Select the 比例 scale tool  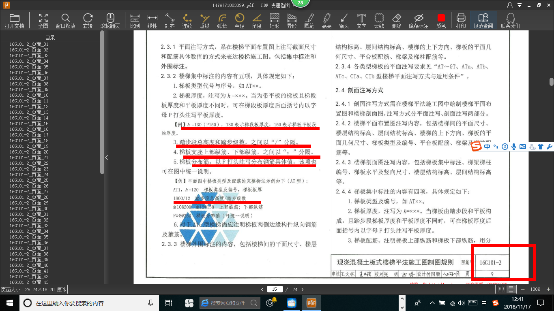tap(135, 21)
